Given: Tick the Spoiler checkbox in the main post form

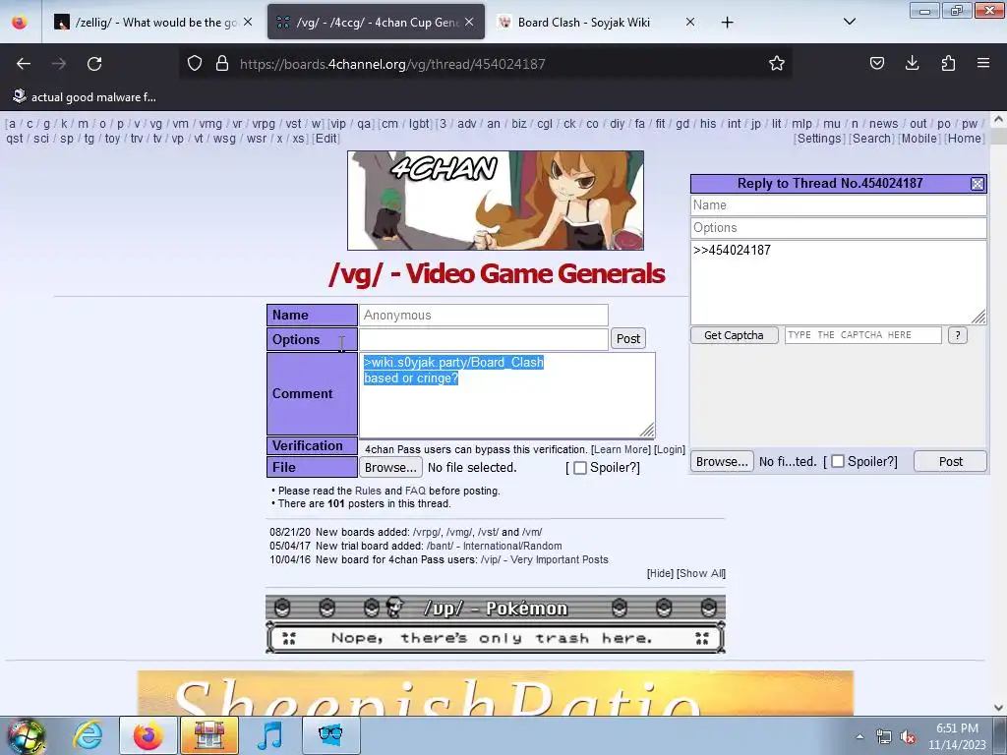Looking at the screenshot, I should 580,468.
